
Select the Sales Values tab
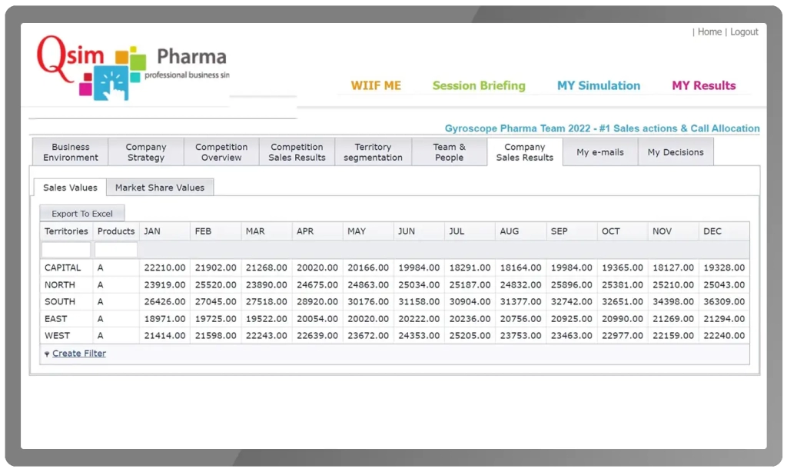(70, 188)
